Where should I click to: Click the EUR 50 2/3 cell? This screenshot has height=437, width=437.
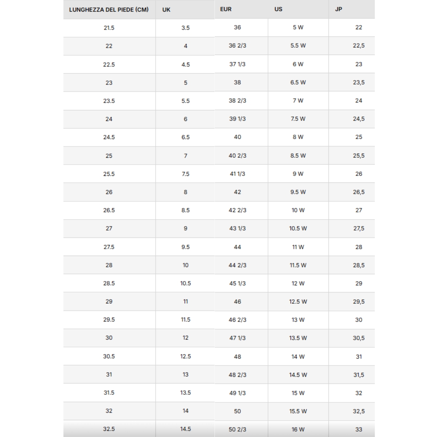(237, 429)
